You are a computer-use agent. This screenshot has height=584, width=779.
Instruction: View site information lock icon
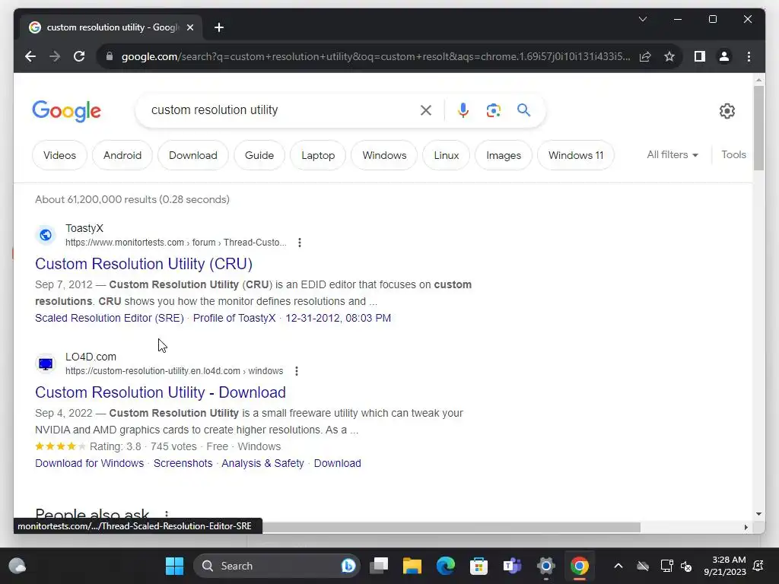point(110,56)
